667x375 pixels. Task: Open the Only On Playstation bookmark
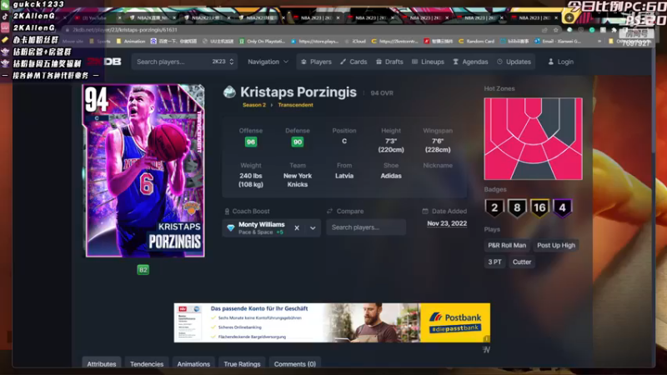[262, 41]
